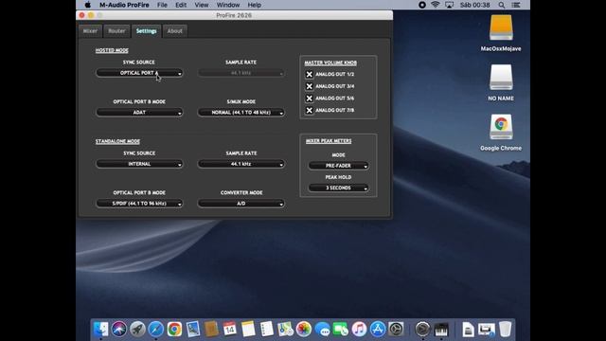
Task: Select the Settings tab
Action: tap(146, 31)
